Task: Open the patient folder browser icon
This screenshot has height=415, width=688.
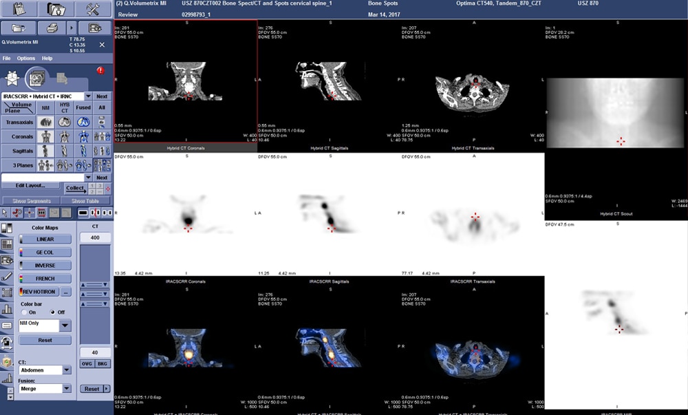Action: pos(57,10)
